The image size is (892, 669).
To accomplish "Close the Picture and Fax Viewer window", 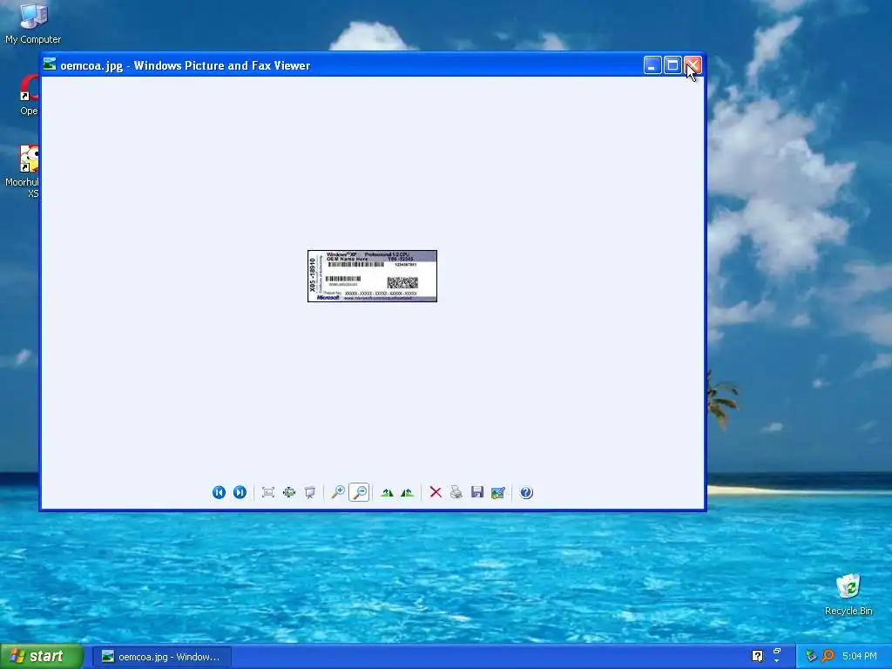I will click(x=693, y=65).
